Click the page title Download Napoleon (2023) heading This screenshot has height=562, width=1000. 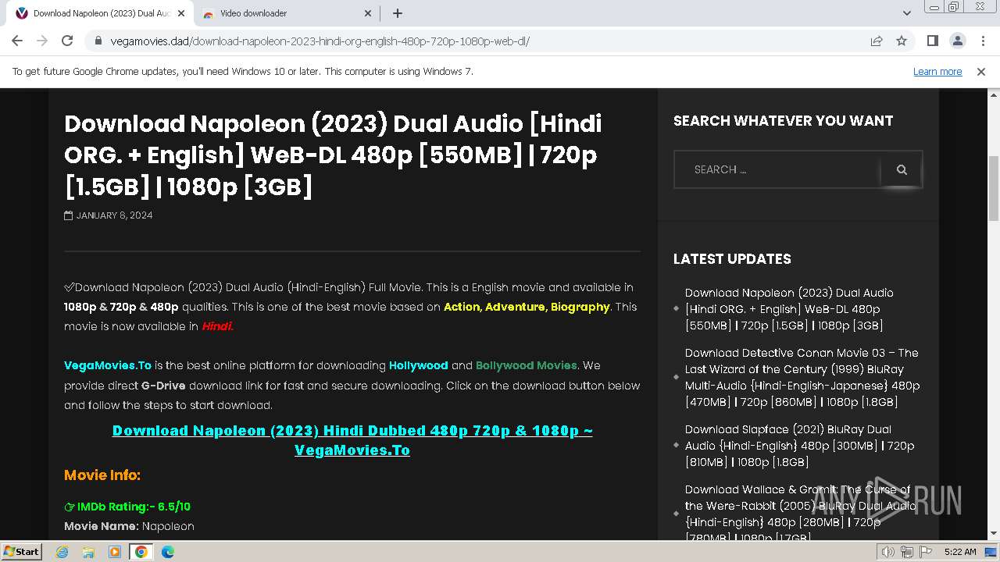[x=333, y=155]
